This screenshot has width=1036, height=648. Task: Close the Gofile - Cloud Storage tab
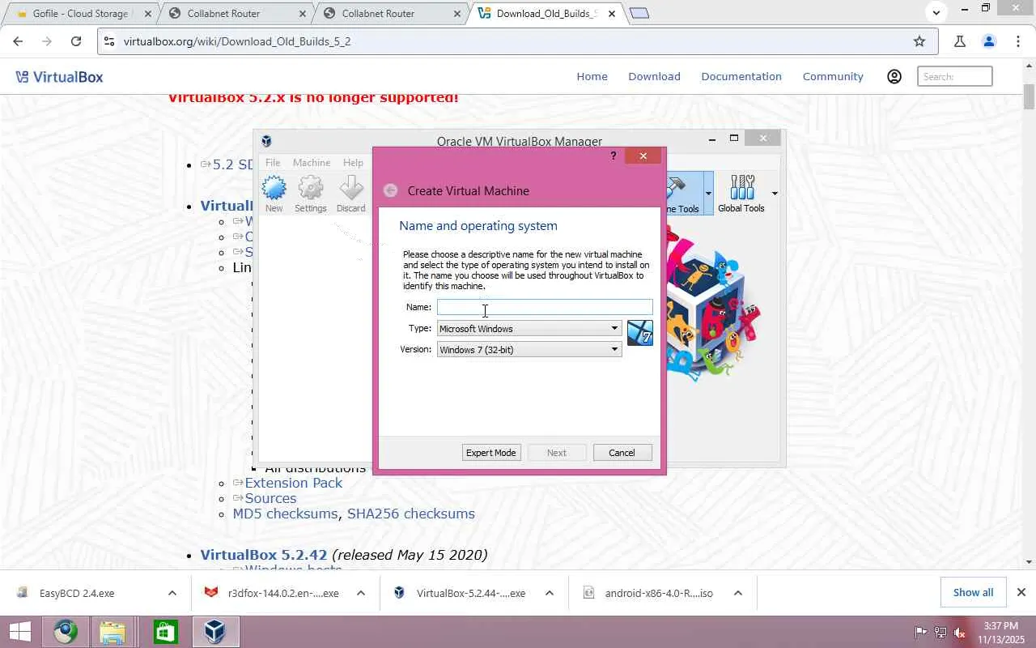point(148,14)
